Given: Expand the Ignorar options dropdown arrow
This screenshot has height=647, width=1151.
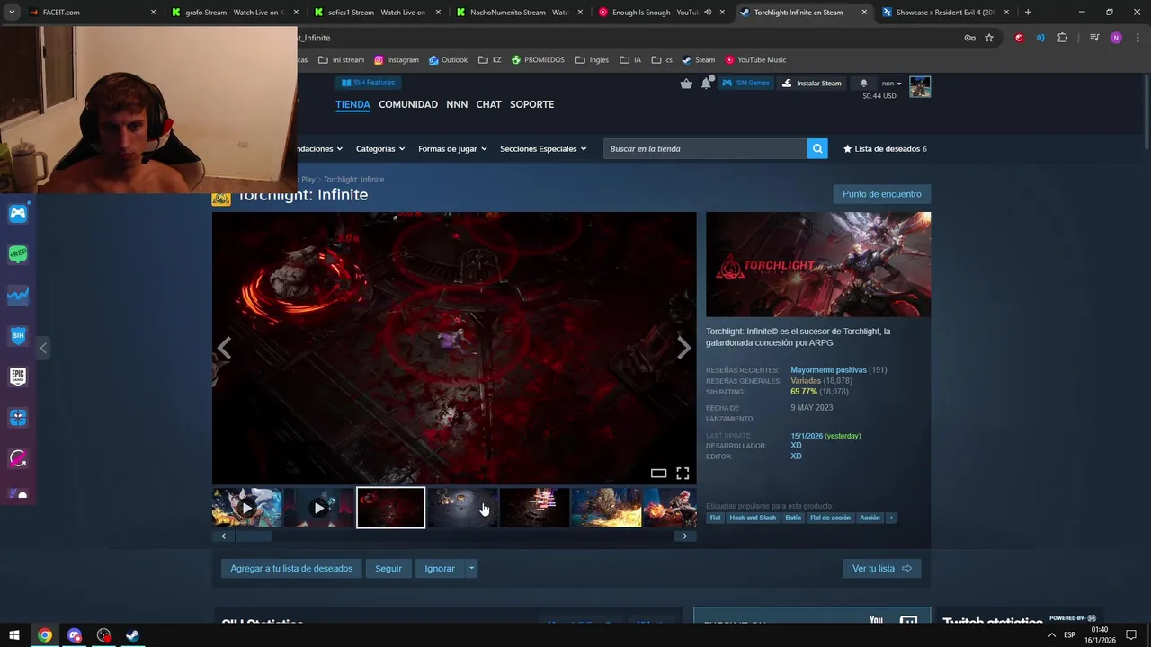Looking at the screenshot, I should 471,568.
